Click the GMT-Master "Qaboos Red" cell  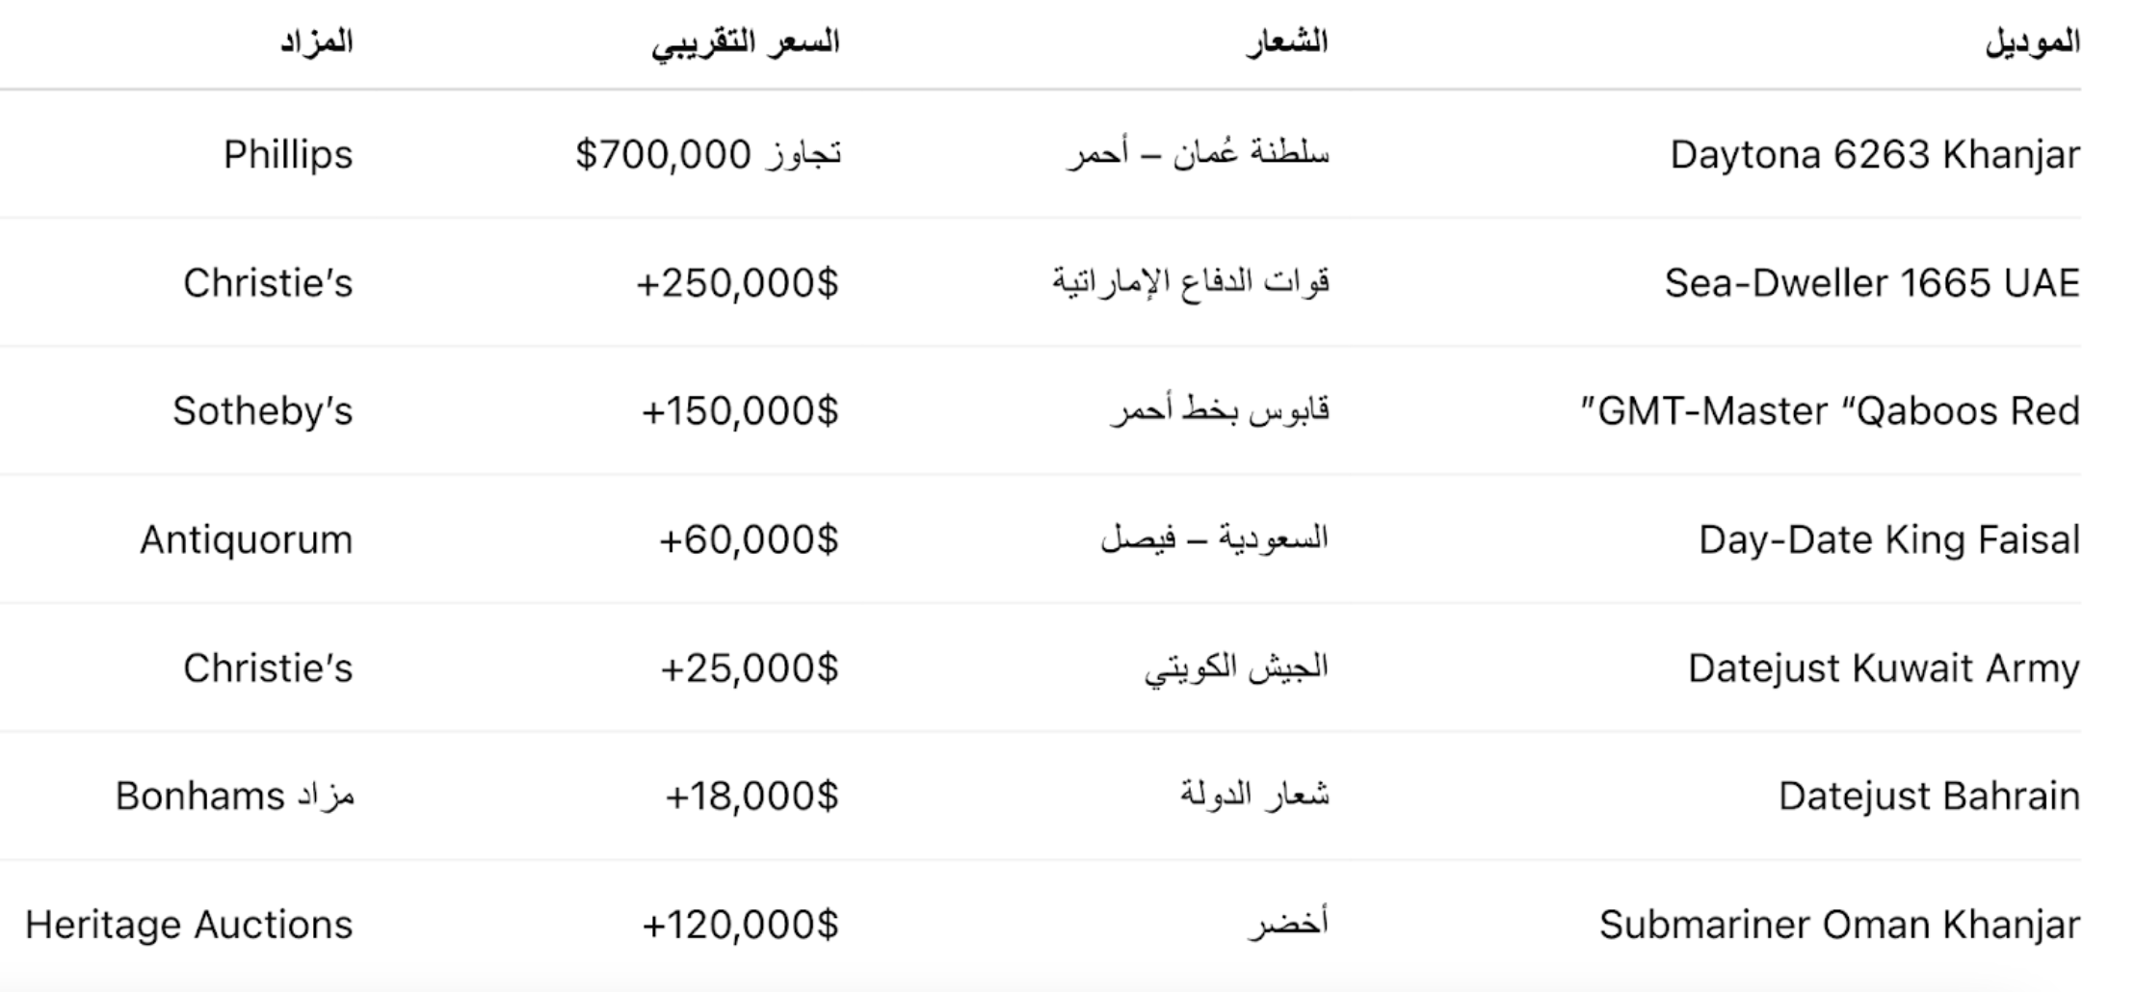pyautogui.click(x=1830, y=411)
